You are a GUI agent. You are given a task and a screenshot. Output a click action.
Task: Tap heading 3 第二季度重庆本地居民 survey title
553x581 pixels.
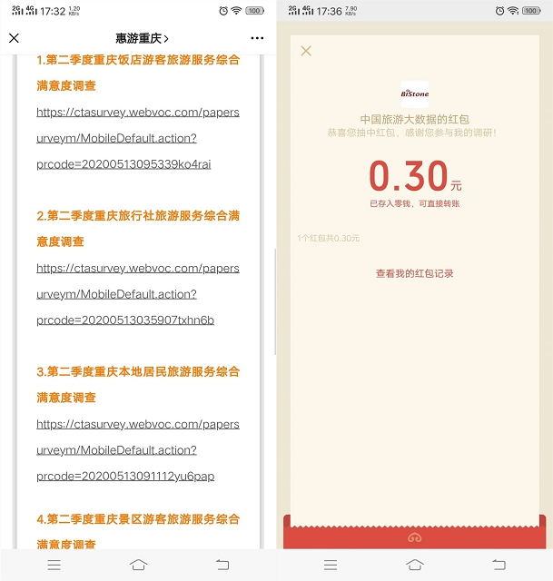pos(138,384)
